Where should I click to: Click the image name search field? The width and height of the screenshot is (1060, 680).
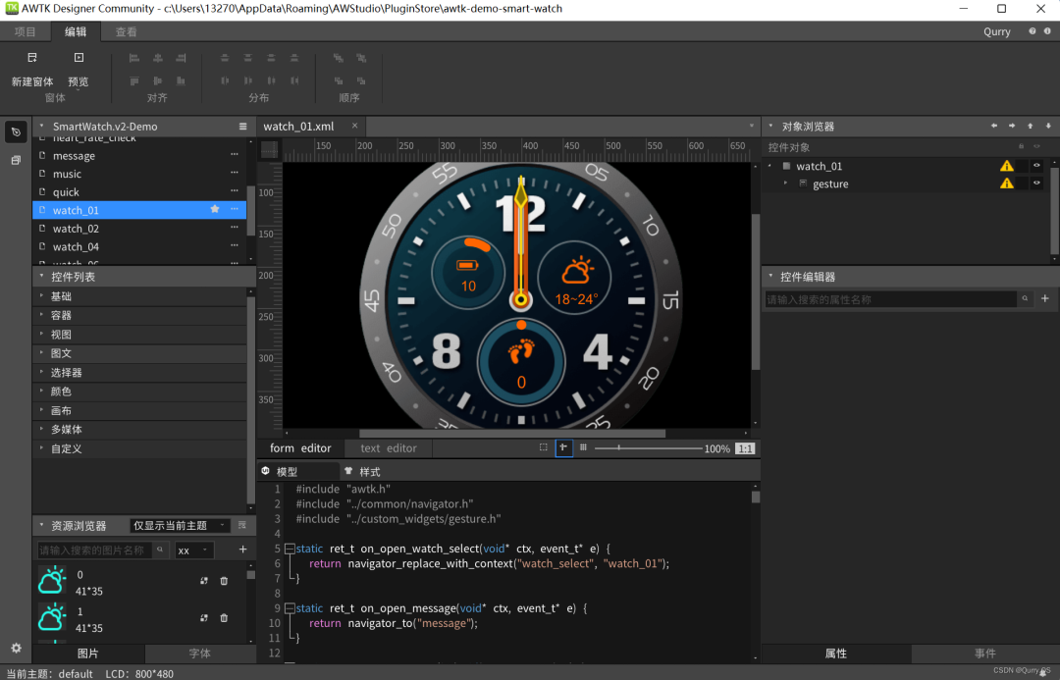95,550
